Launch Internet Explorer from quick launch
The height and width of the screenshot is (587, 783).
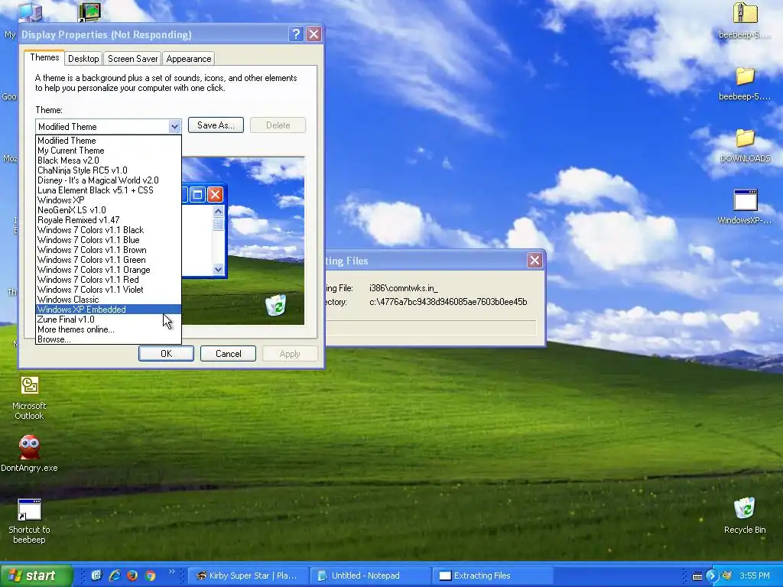[x=115, y=576]
